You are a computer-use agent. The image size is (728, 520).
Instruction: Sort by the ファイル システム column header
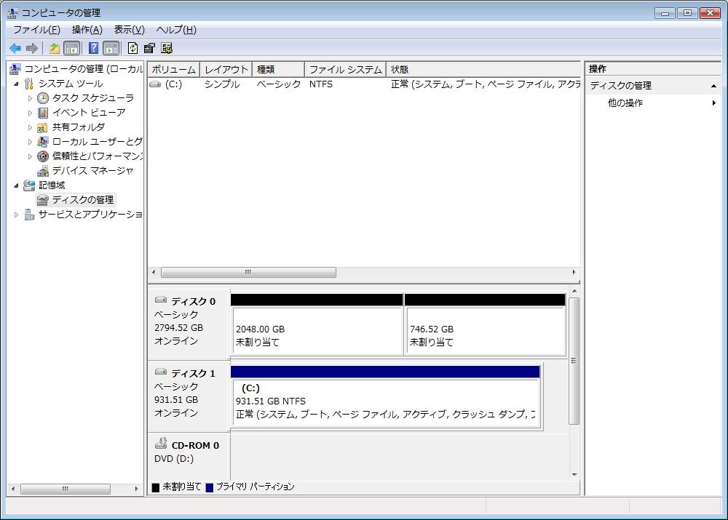345,70
